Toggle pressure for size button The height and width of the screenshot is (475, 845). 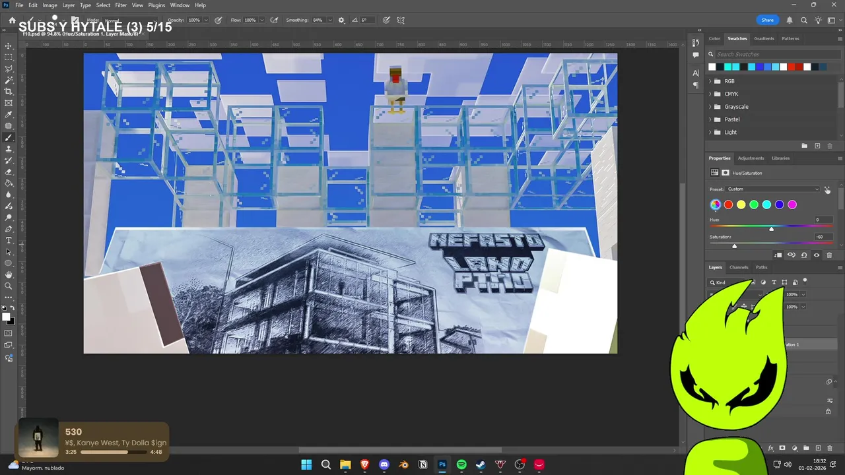386,20
